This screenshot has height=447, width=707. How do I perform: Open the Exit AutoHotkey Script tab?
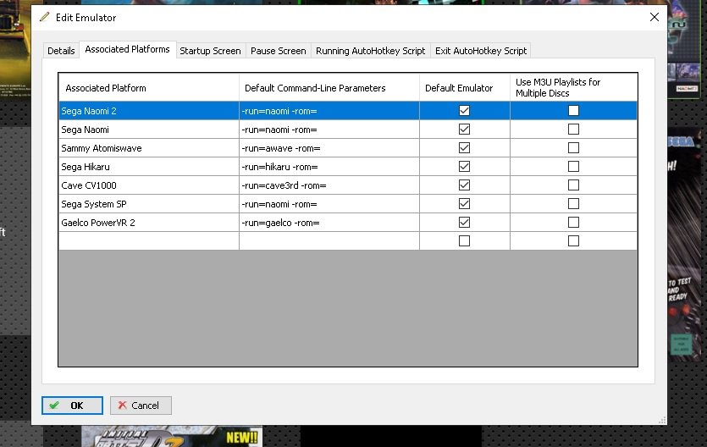click(481, 51)
